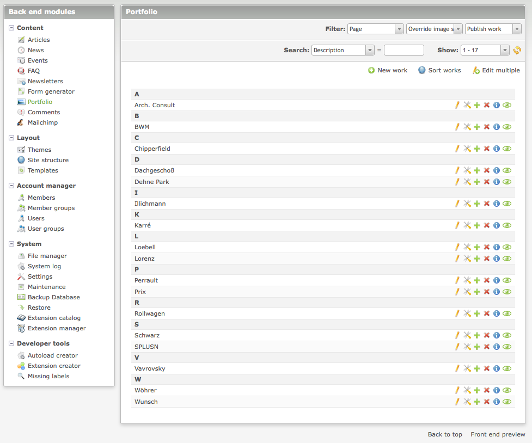Delete Lorenz using the red X icon
Image resolution: width=532 pixels, height=443 pixels.
pyautogui.click(x=487, y=259)
